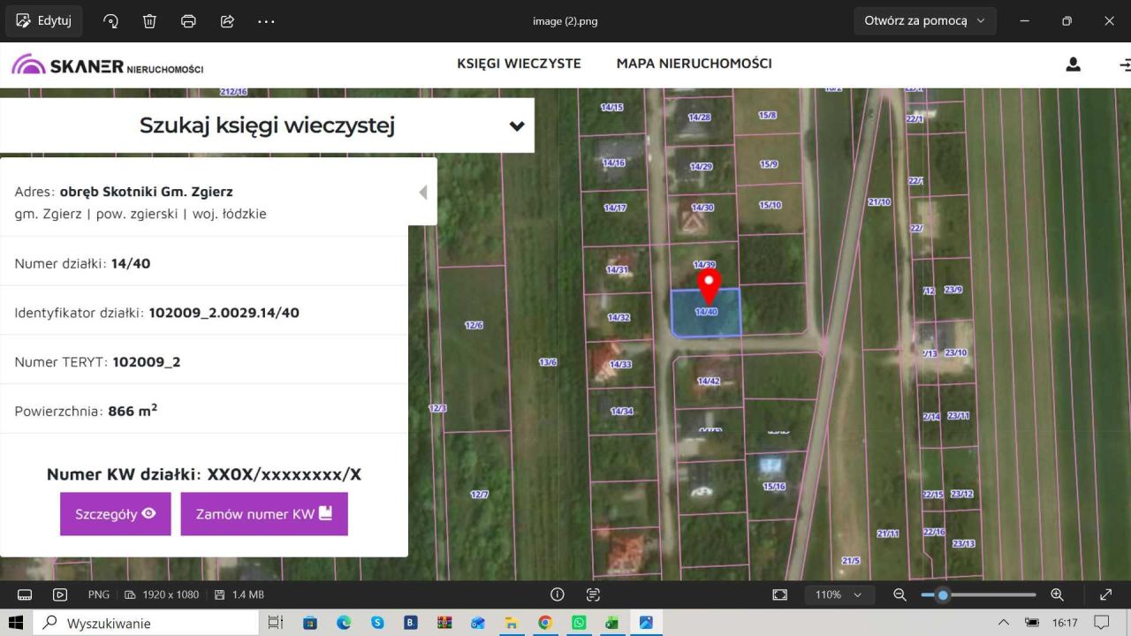Click the fit-to-window icon

(x=779, y=594)
